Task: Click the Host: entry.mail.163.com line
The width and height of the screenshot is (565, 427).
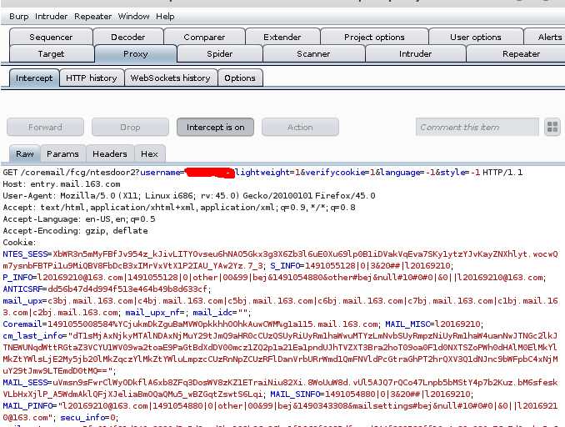Action: pos(62,184)
